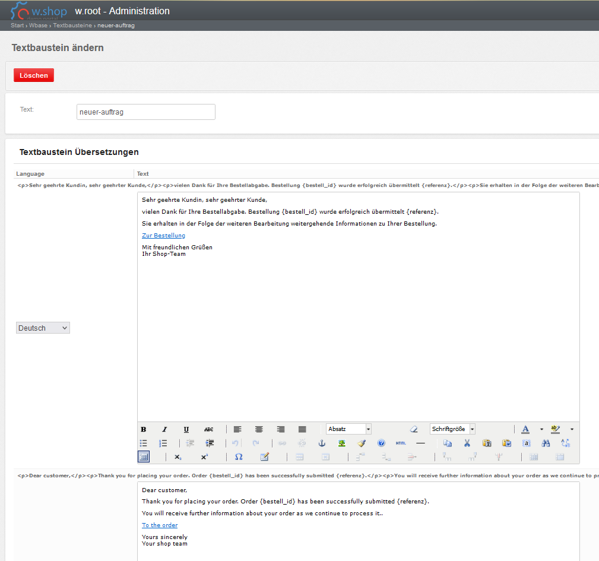Cut the selection with the scissors icon
The height and width of the screenshot is (561, 599).
point(467,443)
